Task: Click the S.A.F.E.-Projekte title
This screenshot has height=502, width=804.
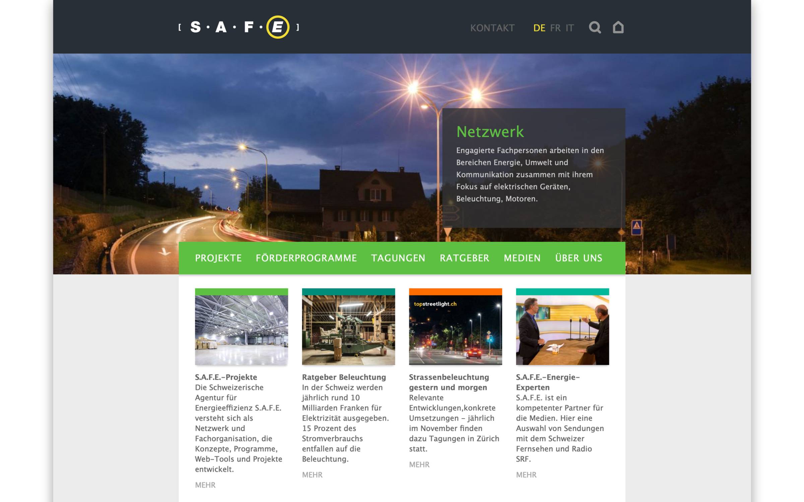Action: pos(226,377)
